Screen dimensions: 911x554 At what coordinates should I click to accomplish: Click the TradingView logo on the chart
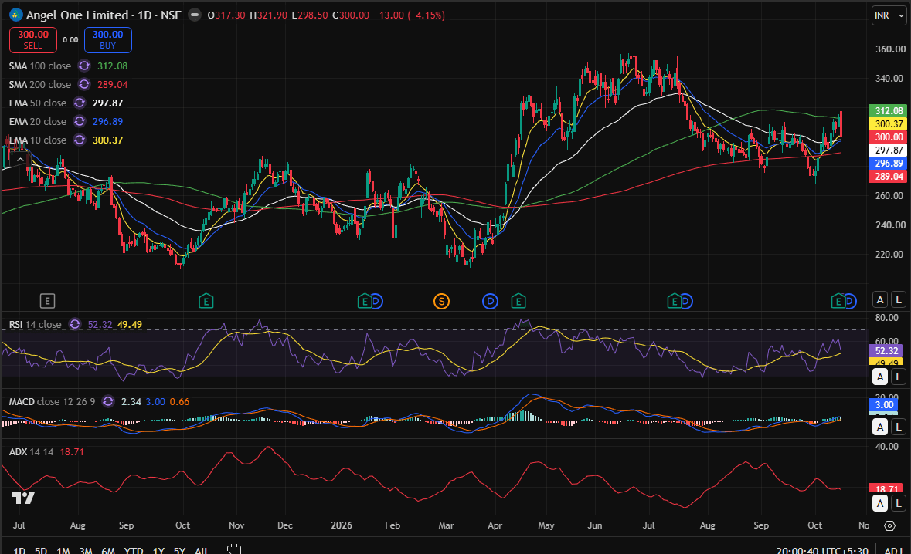tap(23, 498)
